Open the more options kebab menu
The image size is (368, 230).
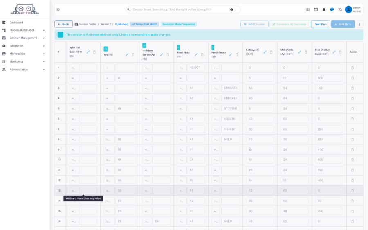click(359, 24)
